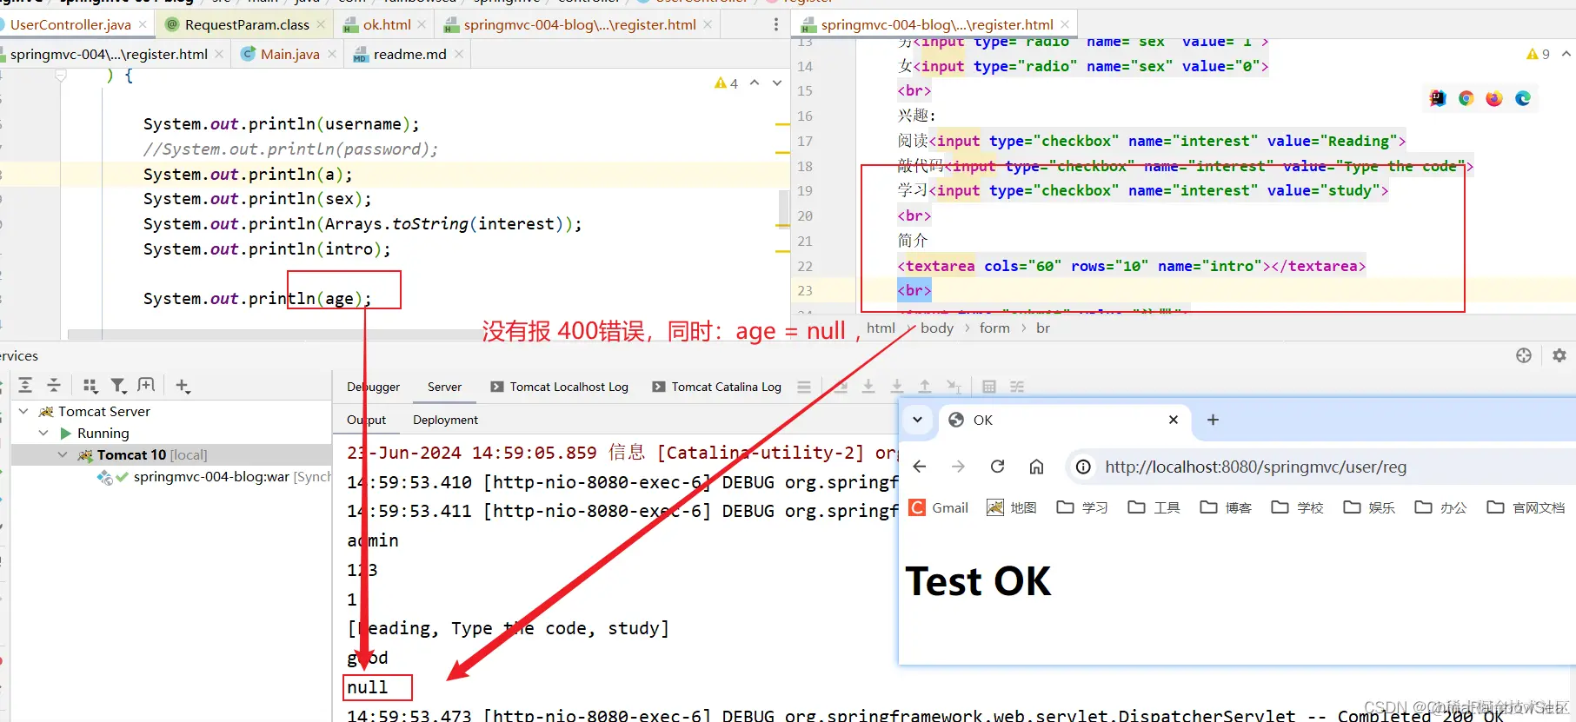
Task: Open Services panel settings gear
Action: click(1559, 355)
